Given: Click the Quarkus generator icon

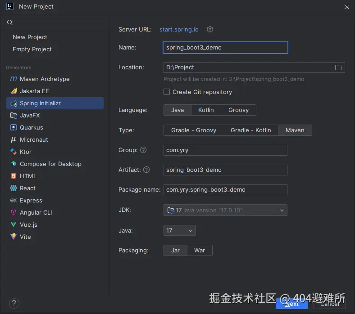Looking at the screenshot, I should [14, 127].
